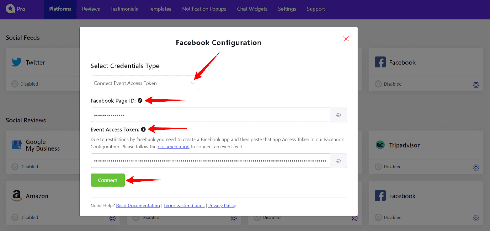490x231 pixels.
Task: Click the Amazon logo icon
Action: (17, 195)
